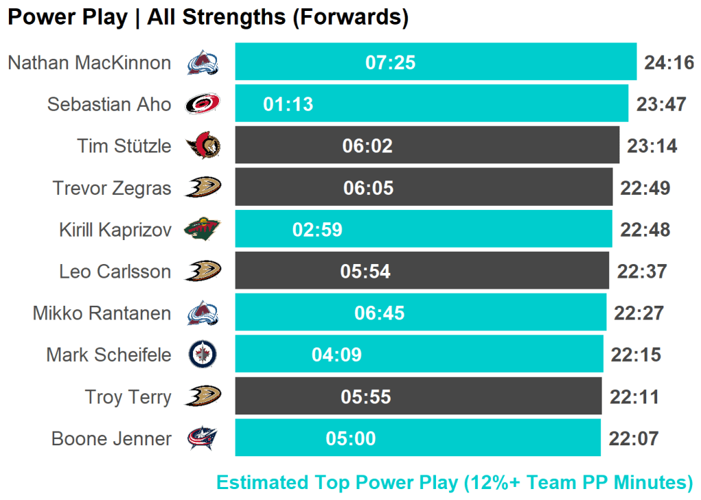This screenshot has height=500, width=701.
Task: Click the Ducks logo beside Troy Terry
Action: 203,396
